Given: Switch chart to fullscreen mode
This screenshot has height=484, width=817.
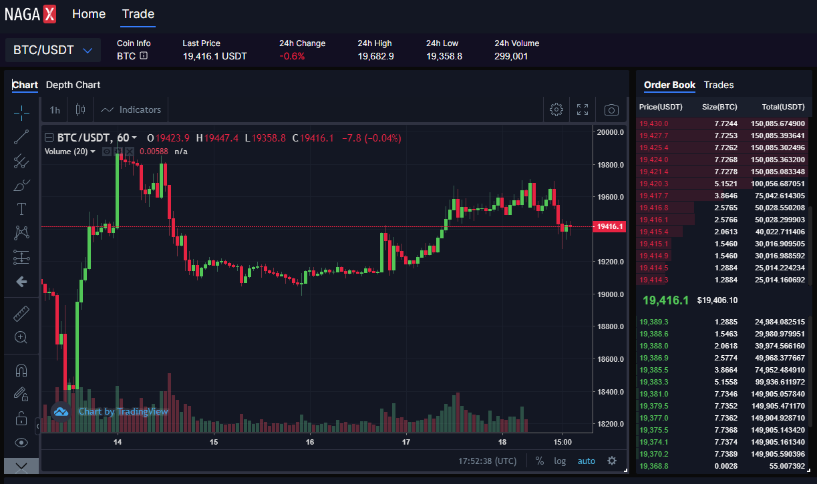Looking at the screenshot, I should 583,109.
